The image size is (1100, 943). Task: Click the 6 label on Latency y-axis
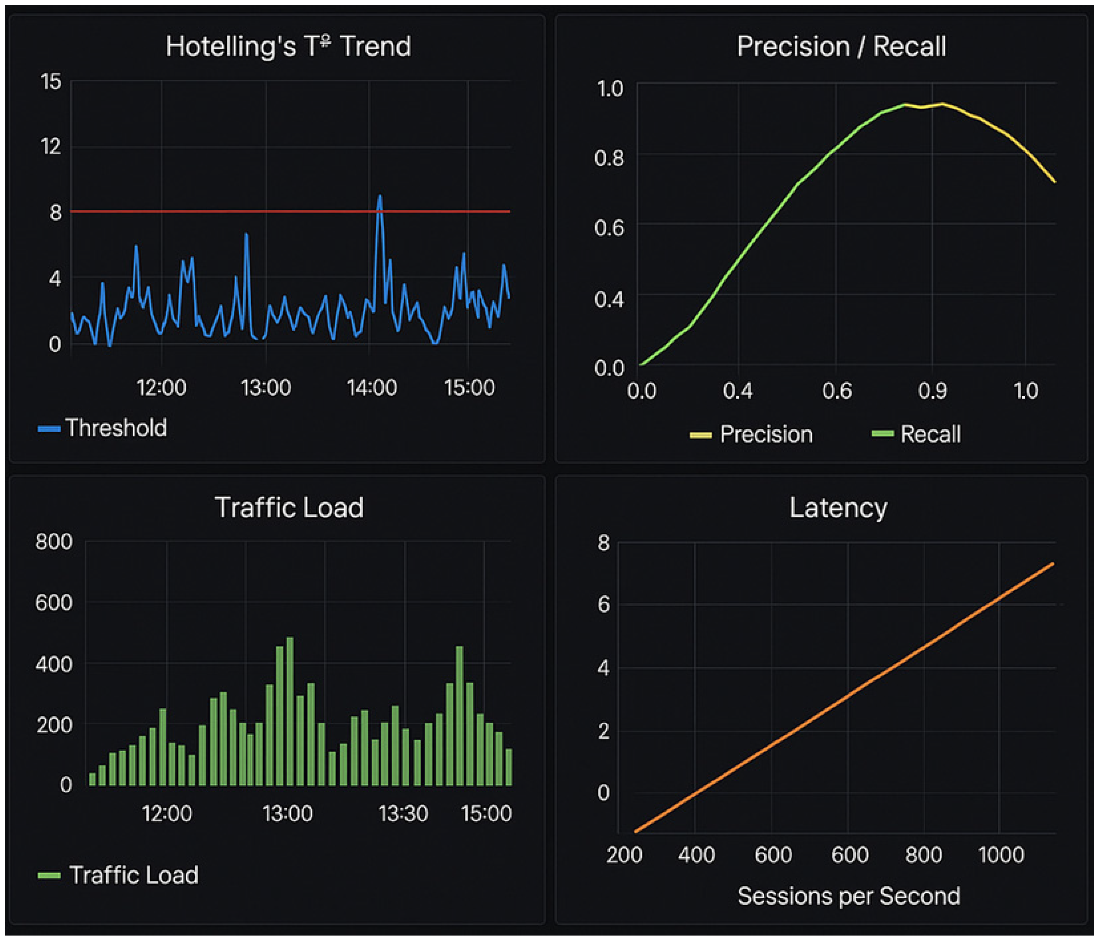pyautogui.click(x=603, y=604)
